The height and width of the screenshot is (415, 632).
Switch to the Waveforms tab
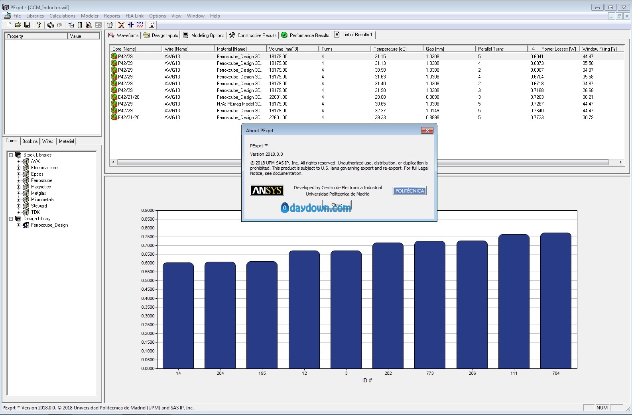[x=124, y=35]
